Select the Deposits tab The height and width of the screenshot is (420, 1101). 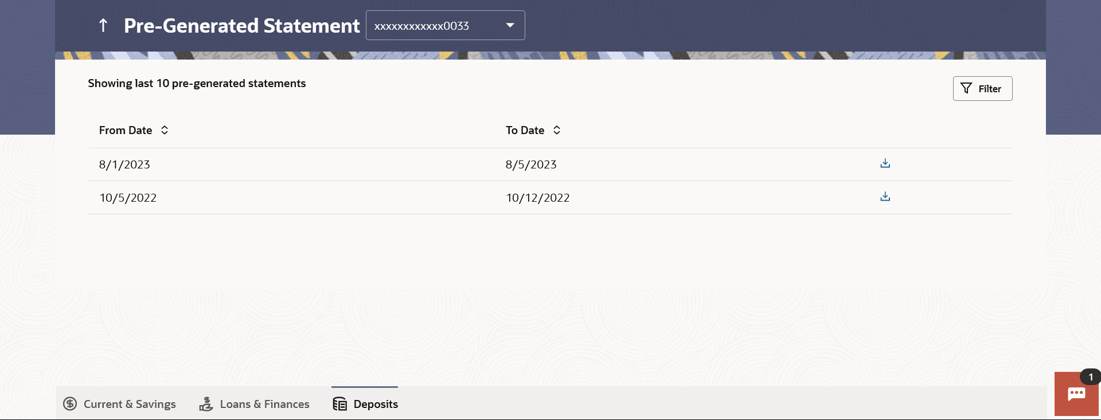tap(365, 403)
